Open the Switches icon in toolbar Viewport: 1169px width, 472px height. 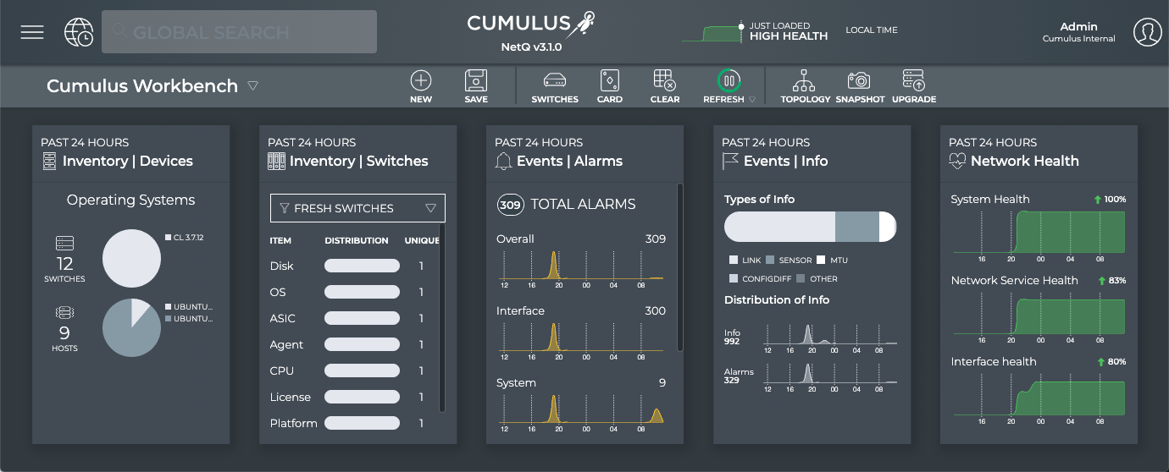click(555, 81)
